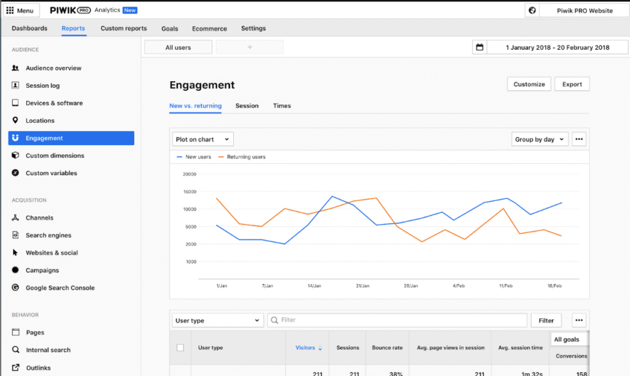630x376 pixels.
Task: Open the Settings tab
Action: tap(253, 28)
